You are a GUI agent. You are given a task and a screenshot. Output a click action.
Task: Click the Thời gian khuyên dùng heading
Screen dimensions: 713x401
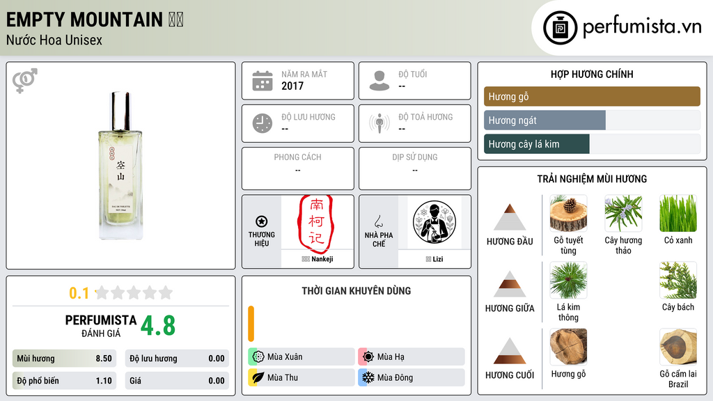click(356, 291)
